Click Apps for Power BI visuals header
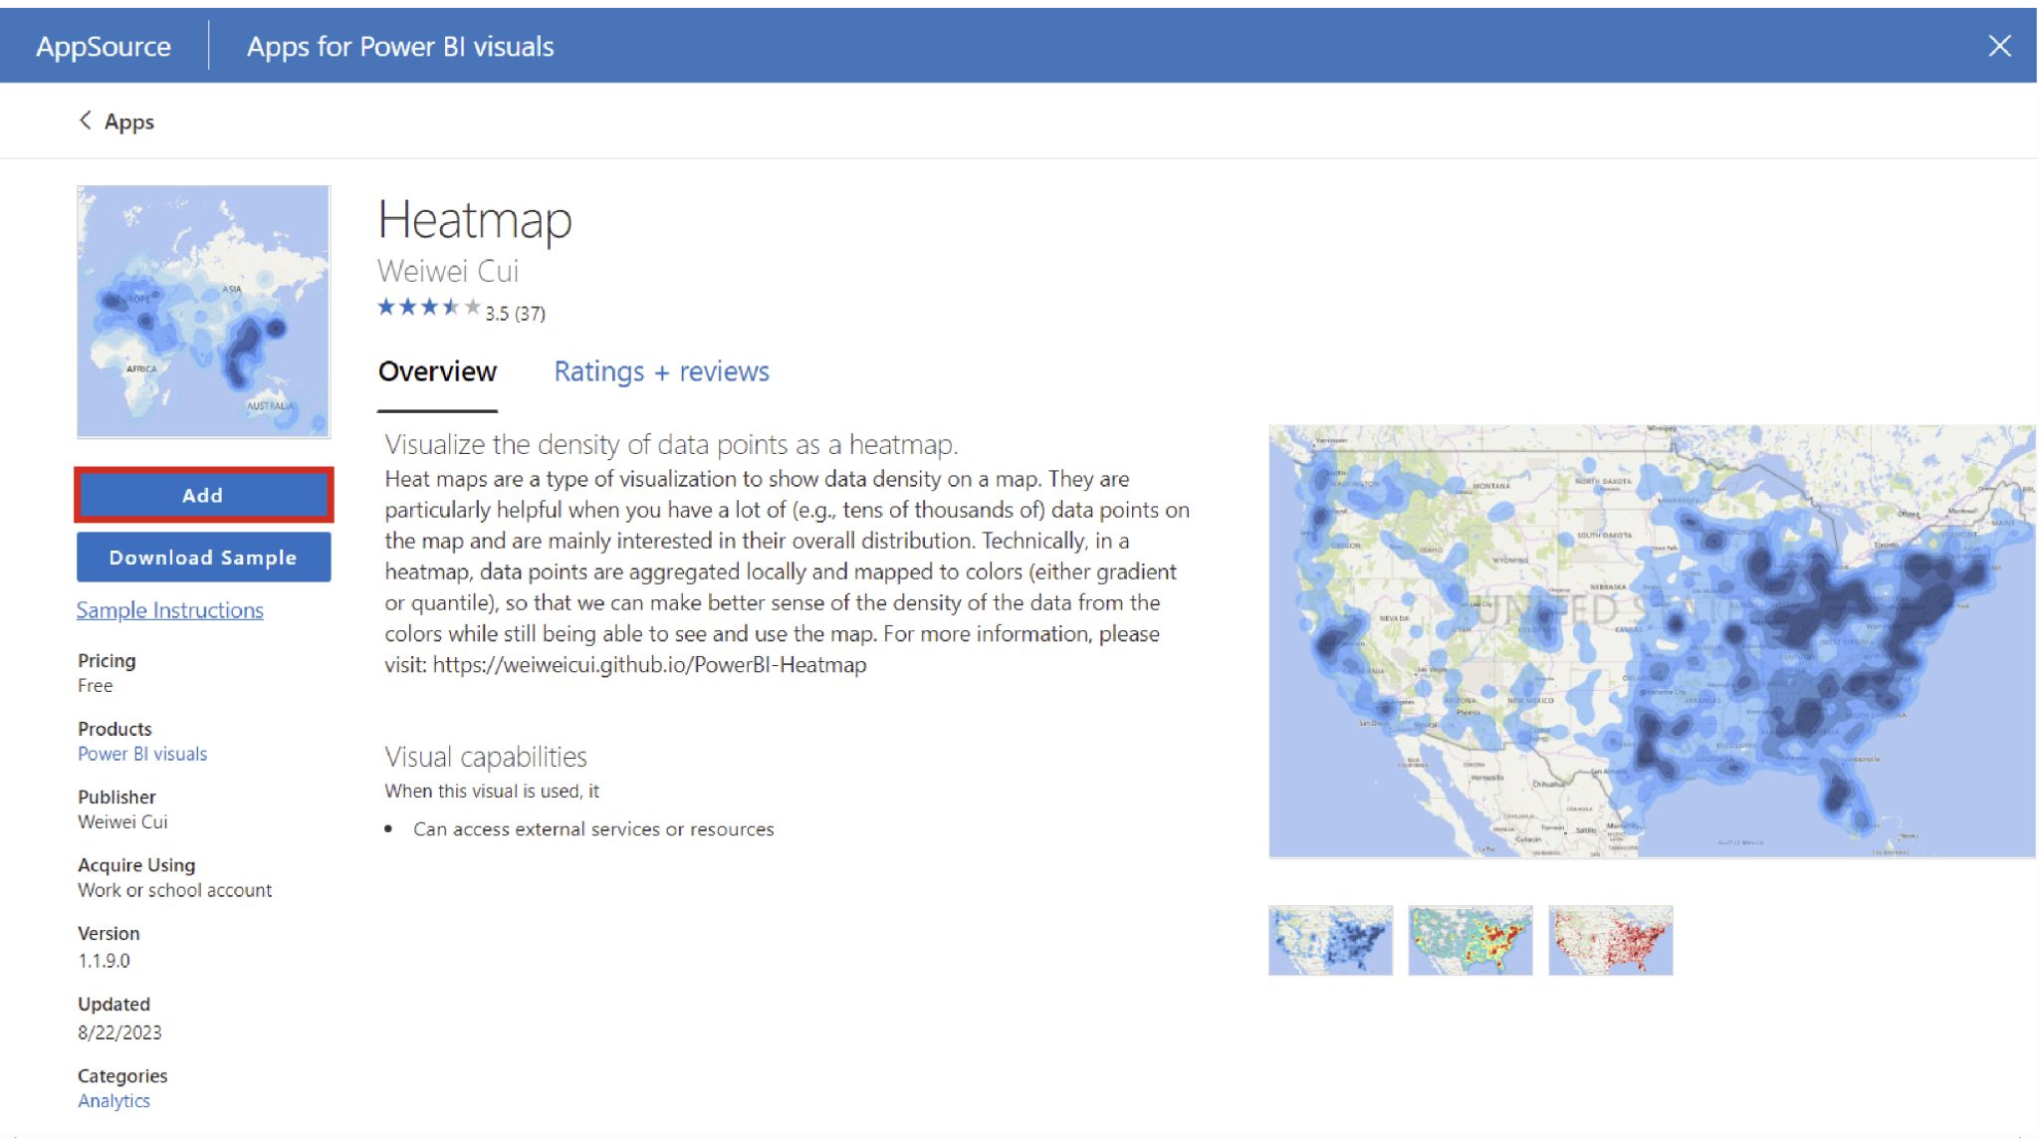This screenshot has width=2039, height=1146. [399, 45]
